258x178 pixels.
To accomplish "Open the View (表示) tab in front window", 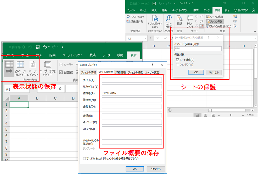I will [133, 55].
